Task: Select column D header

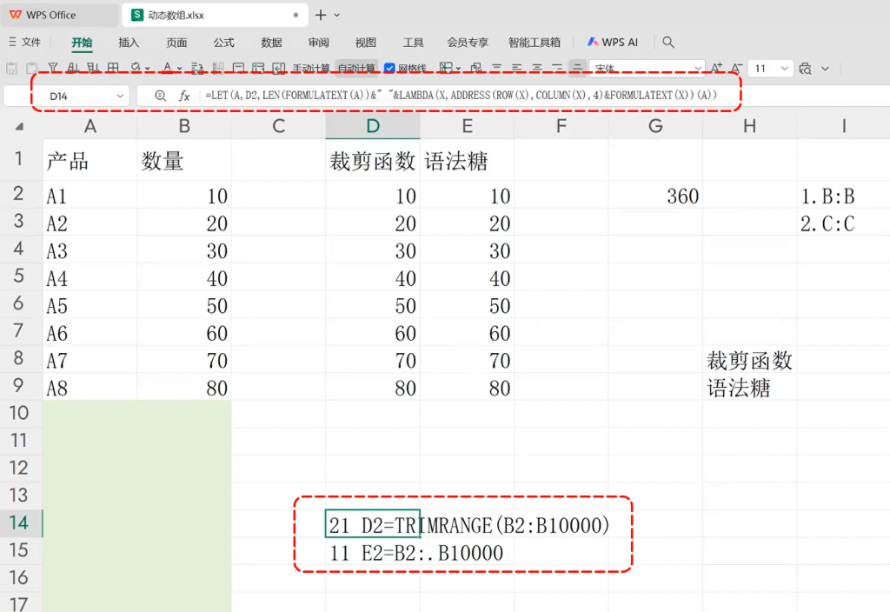Action: pos(373,126)
